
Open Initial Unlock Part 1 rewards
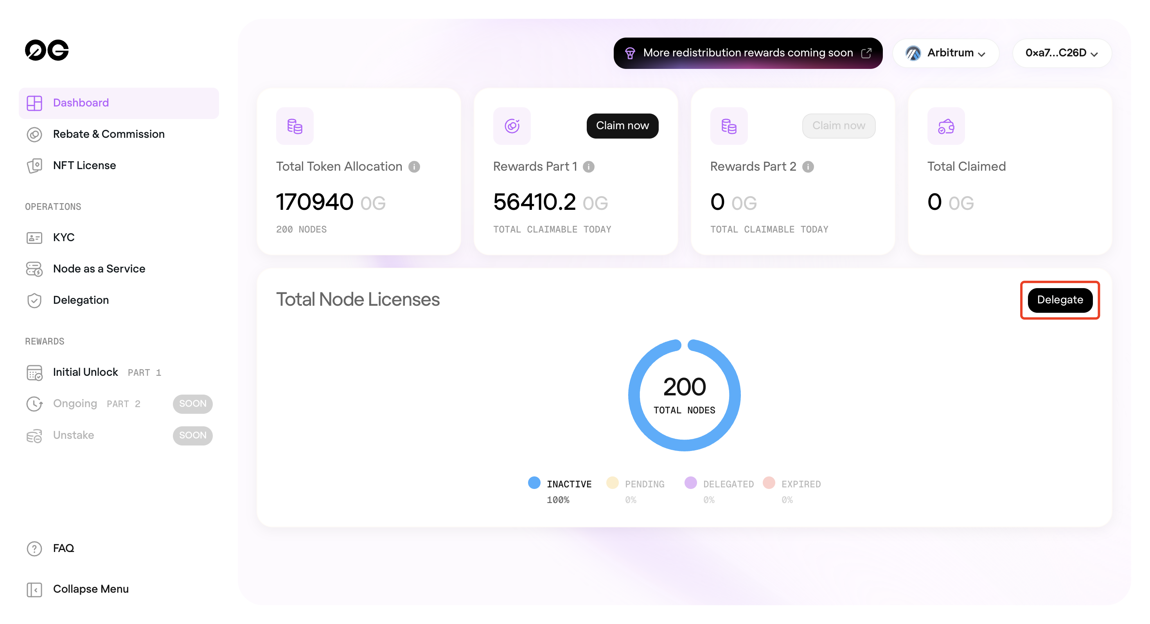pyautogui.click(x=119, y=373)
